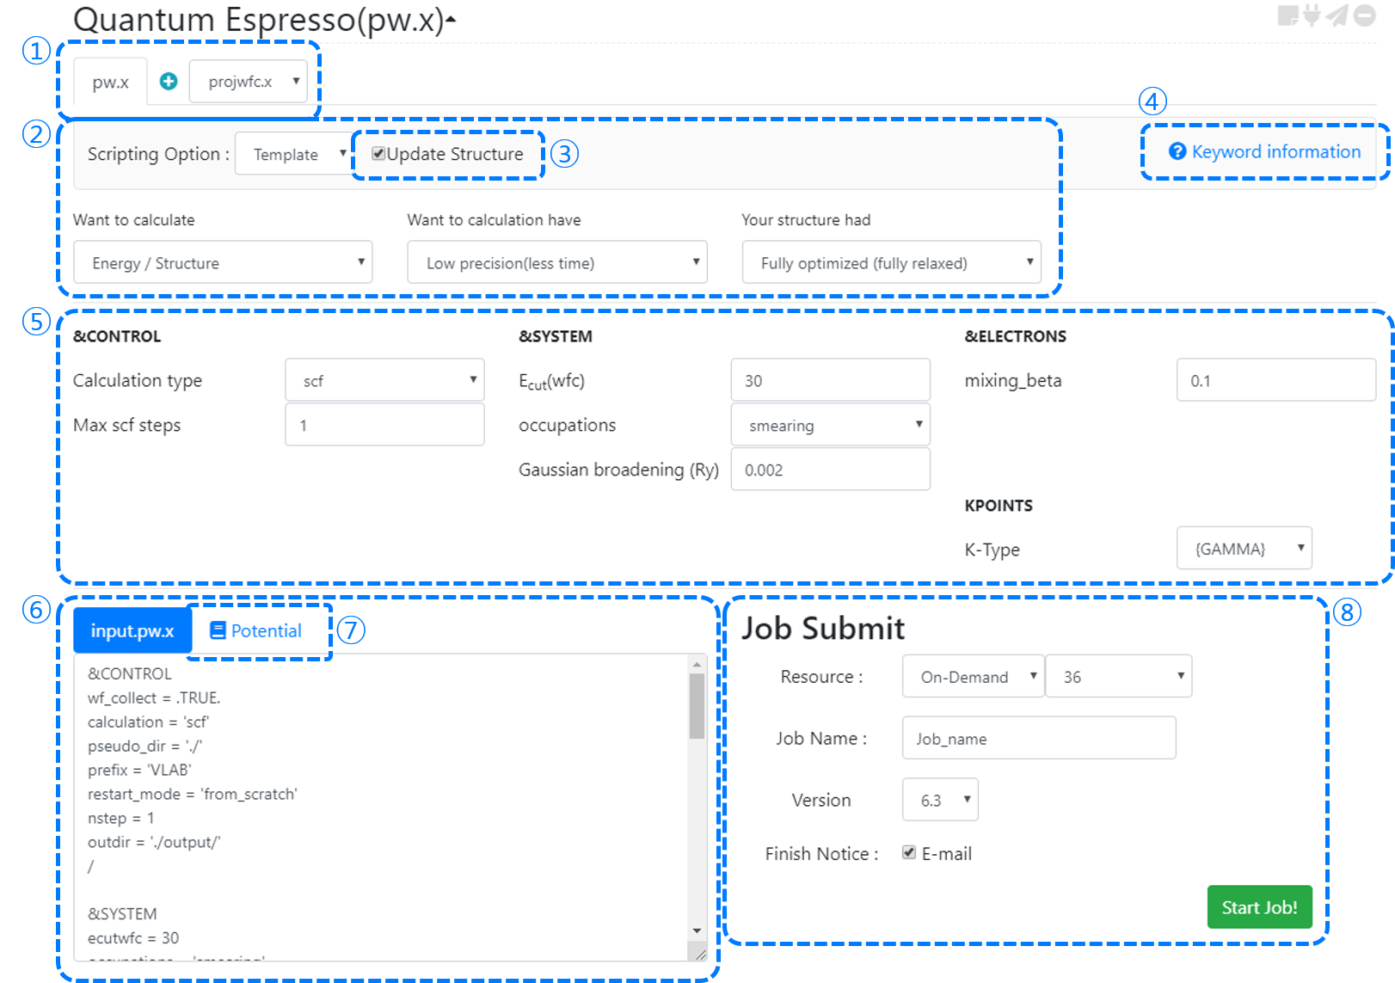Click the "nstep = 1" line in editor
The height and width of the screenshot is (983, 1395).
pyautogui.click(x=121, y=818)
